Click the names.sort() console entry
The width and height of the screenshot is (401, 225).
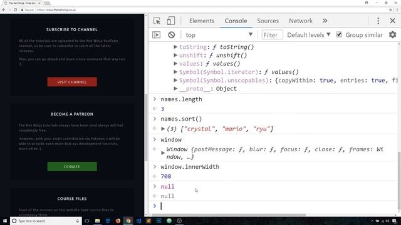(x=181, y=119)
